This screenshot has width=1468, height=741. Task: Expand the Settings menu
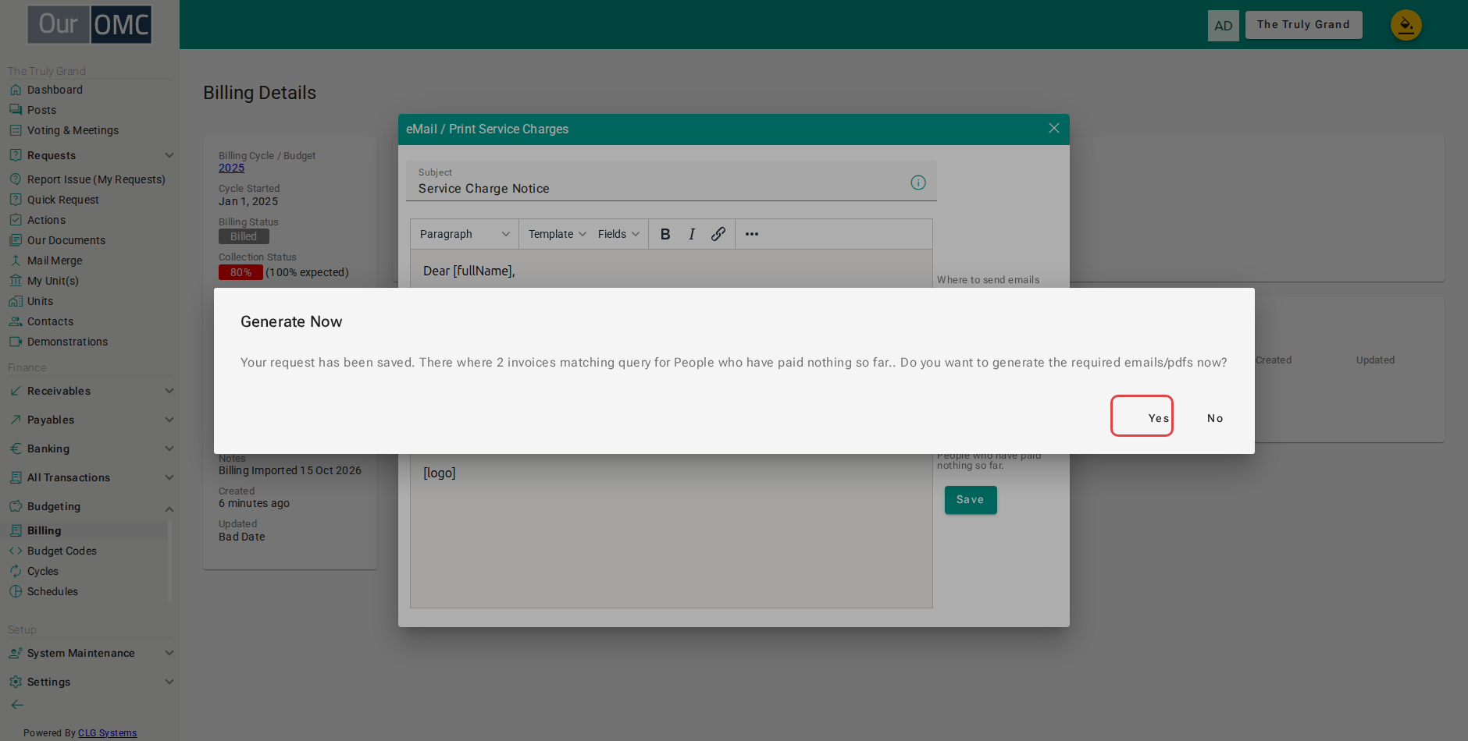90,682
